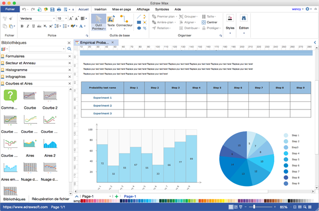Screen dimensions: 319x211
Task: Select the line drawing tool
Action: (x=139, y=16)
